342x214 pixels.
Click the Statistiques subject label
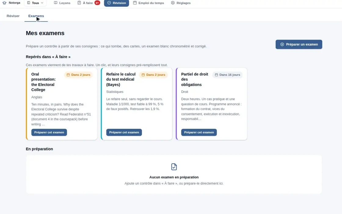click(115, 92)
